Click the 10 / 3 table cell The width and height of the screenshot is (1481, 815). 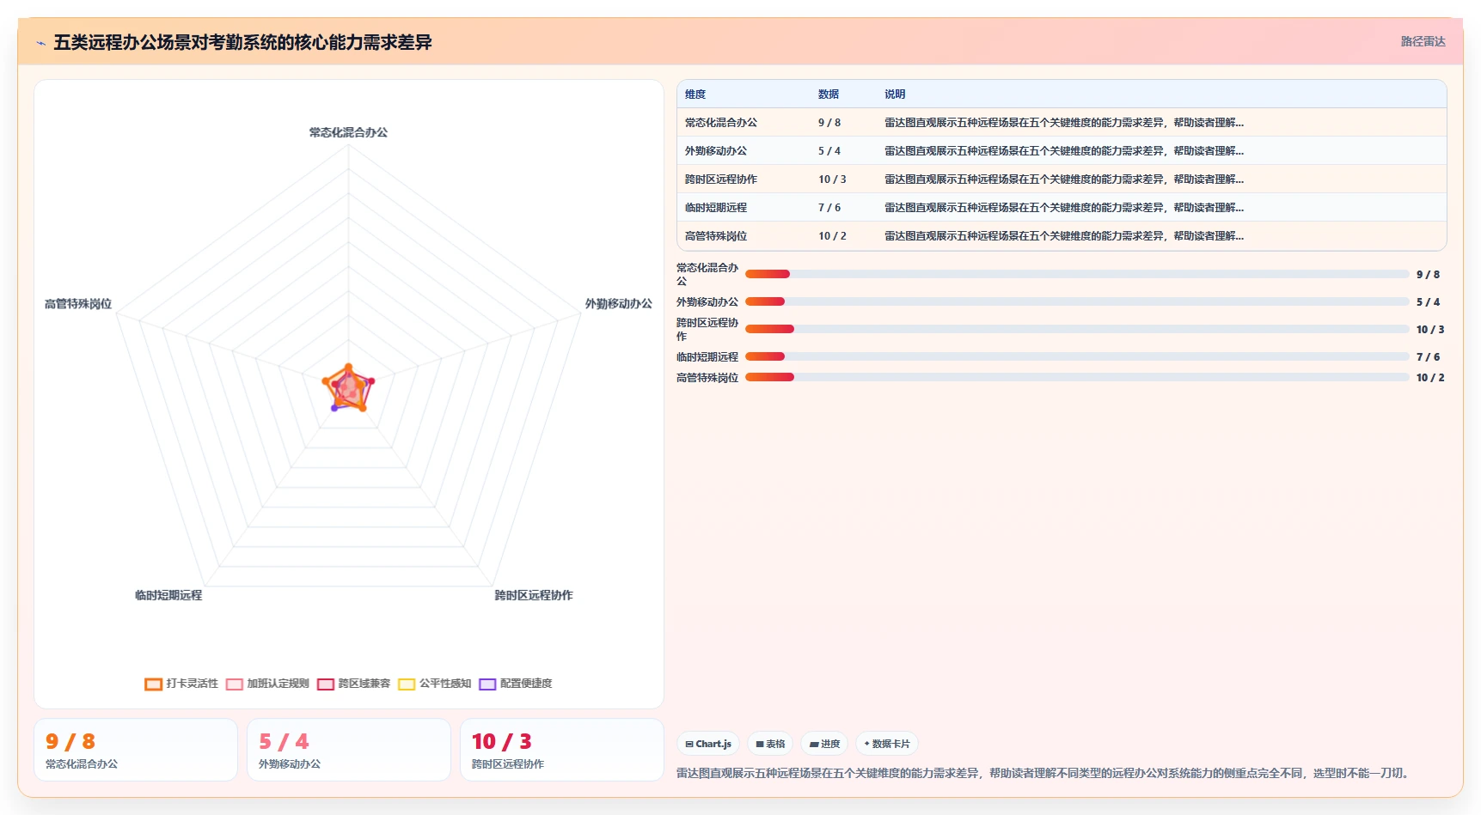832,179
